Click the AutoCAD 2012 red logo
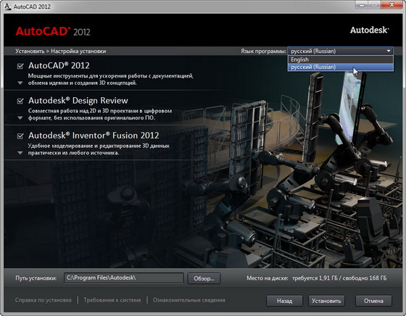 [x=53, y=31]
